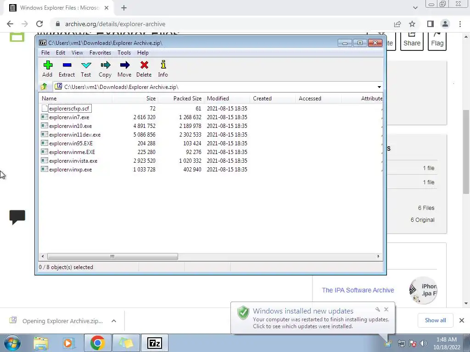
Task: Click the black speech bubble reviews icon
Action: tap(17, 217)
